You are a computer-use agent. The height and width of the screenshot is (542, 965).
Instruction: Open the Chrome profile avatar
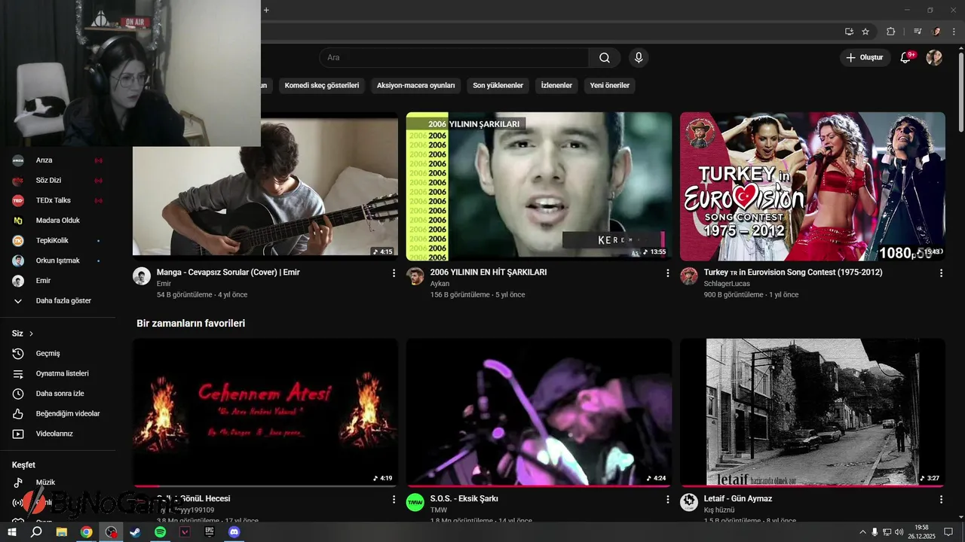936,32
